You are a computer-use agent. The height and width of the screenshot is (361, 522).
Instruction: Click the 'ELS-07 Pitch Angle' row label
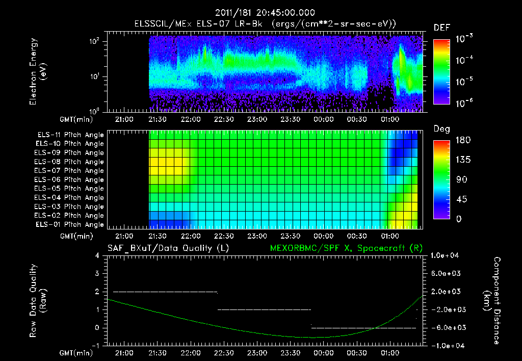pos(69,170)
